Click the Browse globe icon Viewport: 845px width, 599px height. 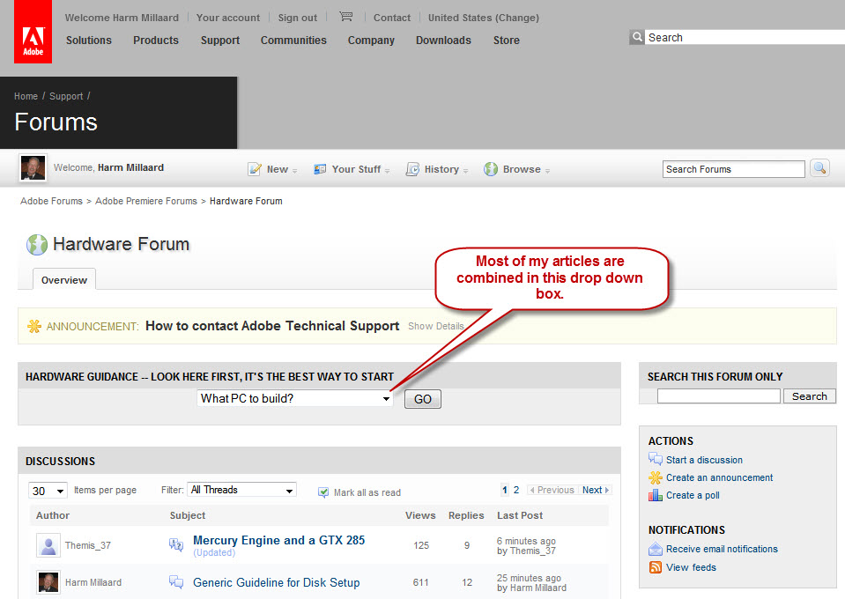click(491, 169)
